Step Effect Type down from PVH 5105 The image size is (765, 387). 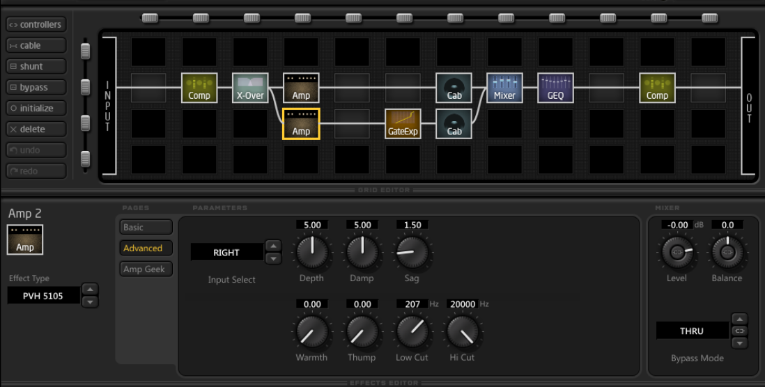(x=90, y=301)
